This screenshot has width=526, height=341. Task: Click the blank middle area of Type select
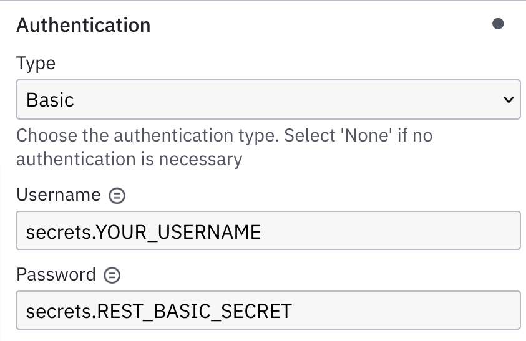[x=281, y=100]
